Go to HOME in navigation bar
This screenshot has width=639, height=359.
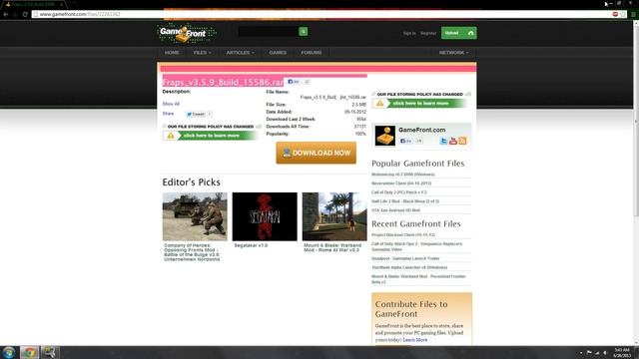(x=172, y=53)
